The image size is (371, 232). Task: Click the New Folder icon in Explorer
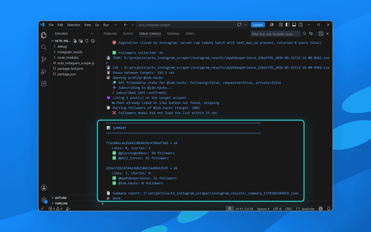81,41
